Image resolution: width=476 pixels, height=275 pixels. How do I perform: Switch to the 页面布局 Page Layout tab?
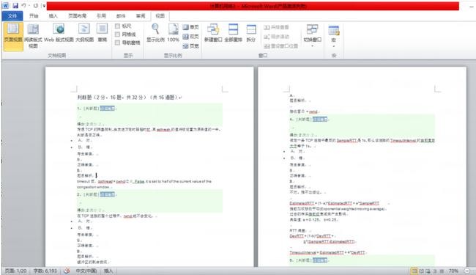[x=77, y=16]
